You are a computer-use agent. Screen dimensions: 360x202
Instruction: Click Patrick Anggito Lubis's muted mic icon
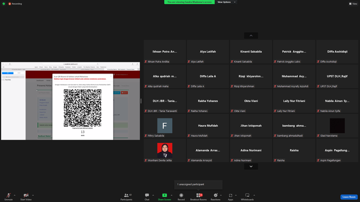(x=275, y=62)
